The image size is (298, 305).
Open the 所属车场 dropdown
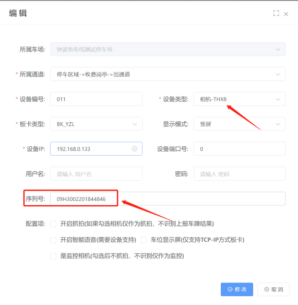click(168, 50)
